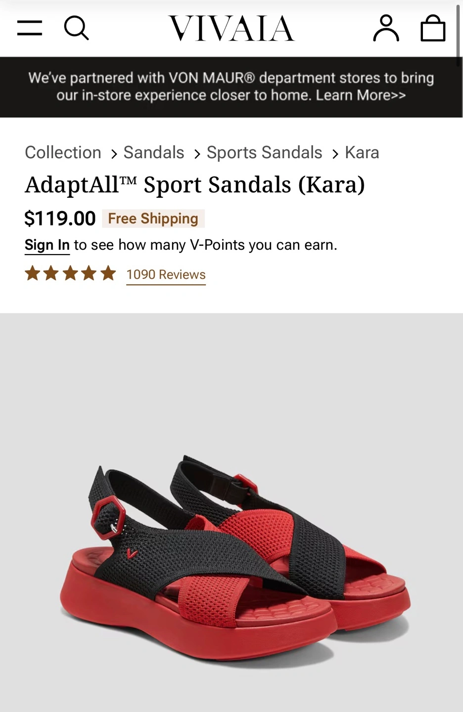Open the Sports Sandals breadcrumb
This screenshot has height=712, width=463.
264,152
